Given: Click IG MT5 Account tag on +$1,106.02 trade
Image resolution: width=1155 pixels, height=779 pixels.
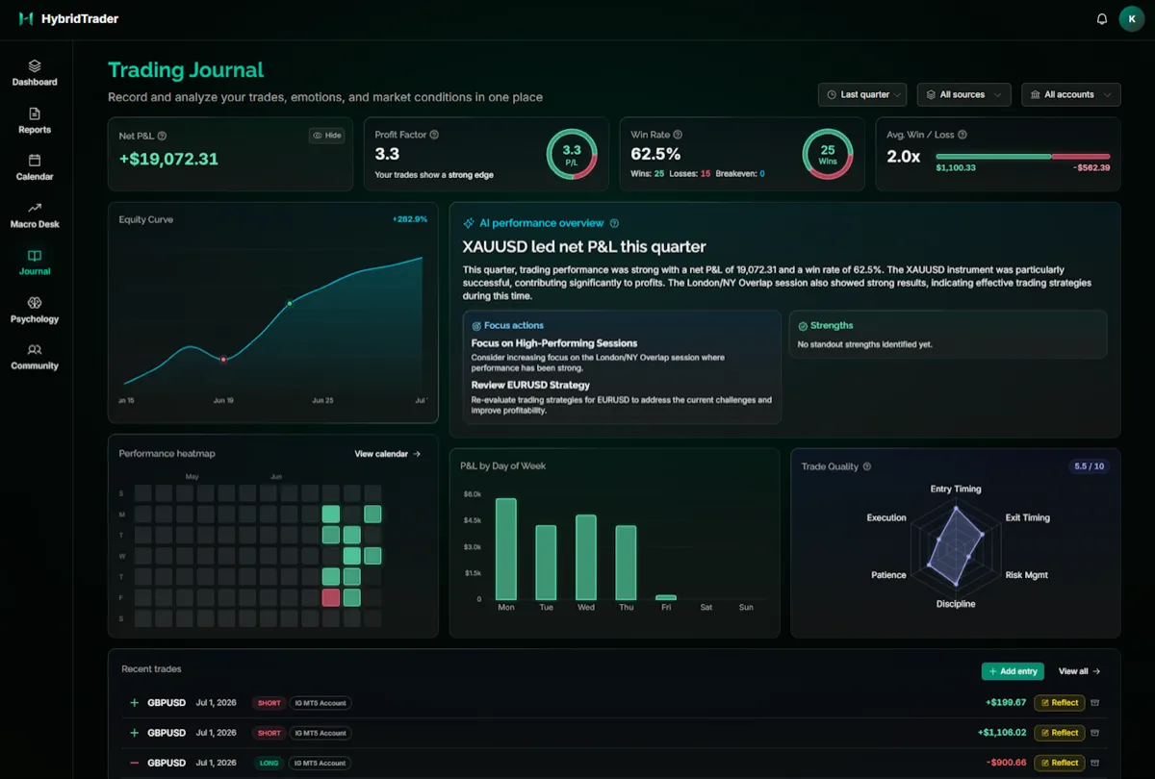Looking at the screenshot, I should (321, 733).
